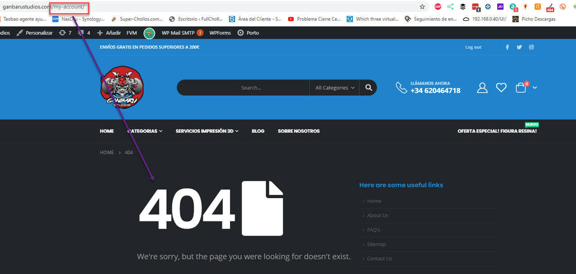Open the orange magnifier extension icon
The image size is (576, 274).
[537, 7]
